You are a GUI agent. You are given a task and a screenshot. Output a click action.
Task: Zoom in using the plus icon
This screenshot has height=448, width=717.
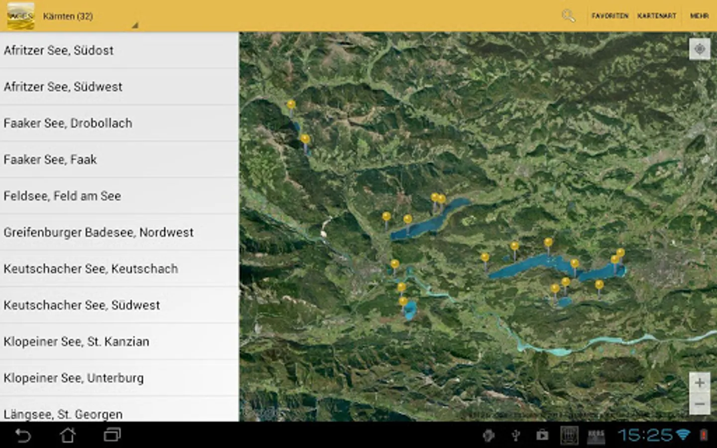699,383
